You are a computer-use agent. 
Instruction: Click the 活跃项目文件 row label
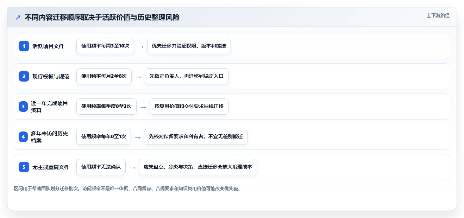coord(48,46)
